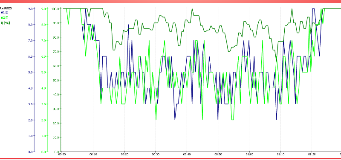Click the 0.0 tick on blue A1 axis
Screen dimensions: 341x160
30,152
